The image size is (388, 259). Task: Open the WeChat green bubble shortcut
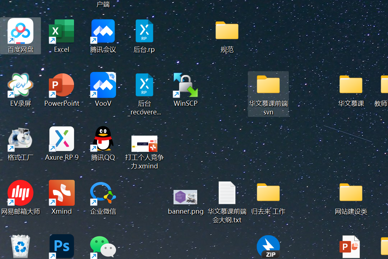click(103, 247)
